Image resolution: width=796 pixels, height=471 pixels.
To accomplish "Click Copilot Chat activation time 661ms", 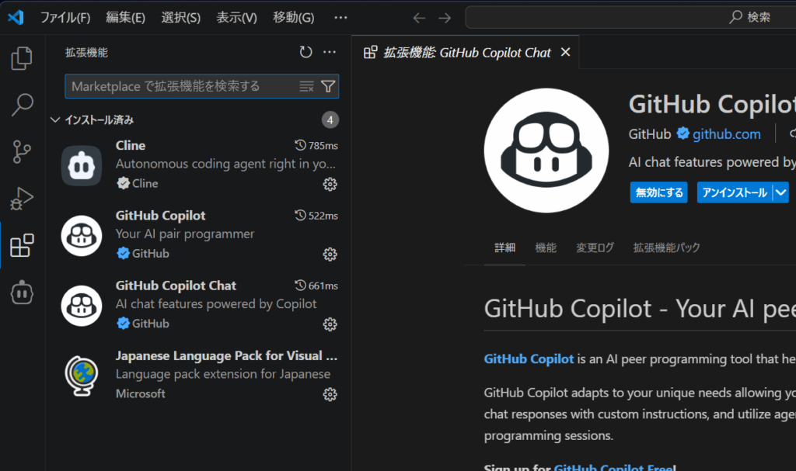I will coord(316,286).
